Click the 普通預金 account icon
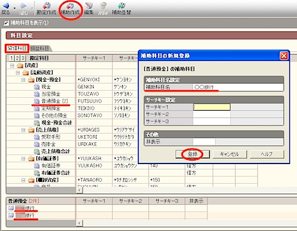 tap(37, 101)
